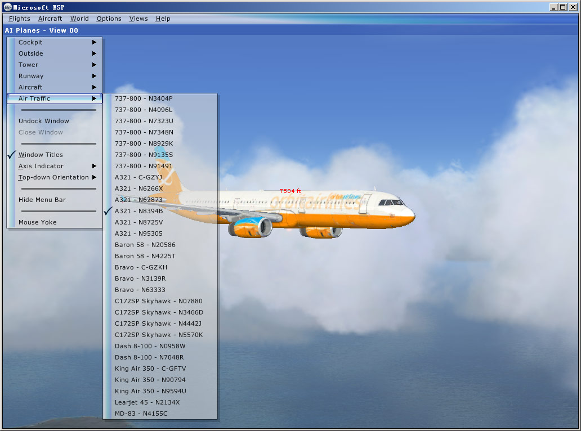Select 737-800 - N3404P traffic
Viewport: 581px width, 431px height.
click(x=160, y=98)
